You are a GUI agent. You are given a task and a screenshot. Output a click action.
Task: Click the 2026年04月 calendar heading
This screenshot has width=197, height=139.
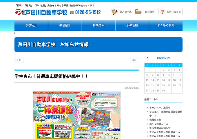pos(163,58)
